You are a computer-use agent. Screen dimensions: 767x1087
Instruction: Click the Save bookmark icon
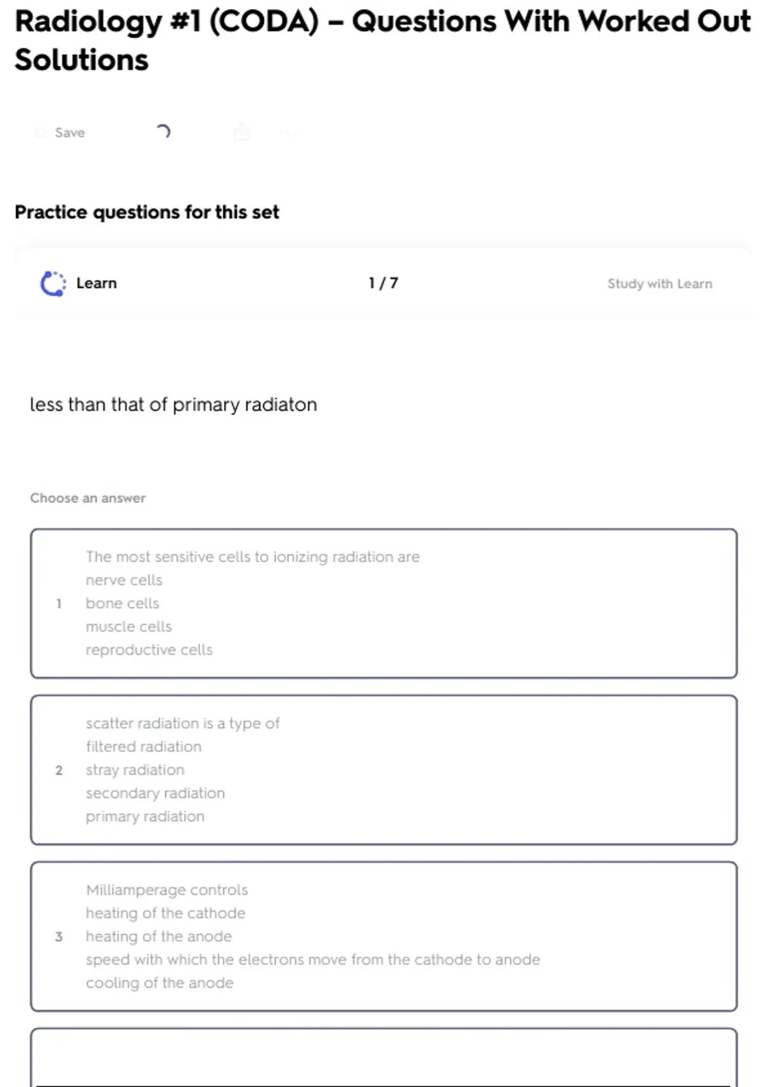point(40,132)
